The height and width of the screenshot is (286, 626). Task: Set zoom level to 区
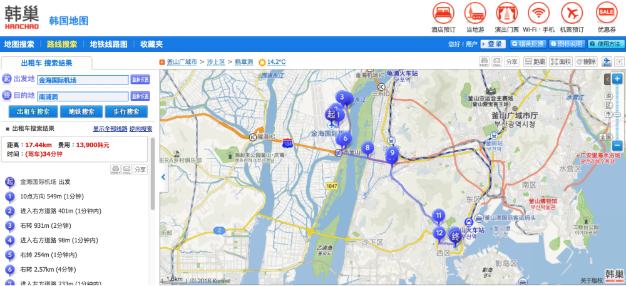(x=608, y=105)
